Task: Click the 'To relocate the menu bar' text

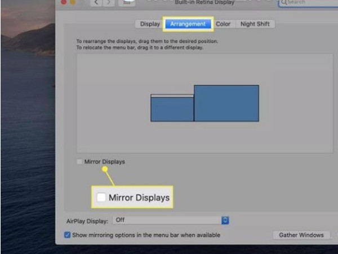Action: (x=140, y=47)
